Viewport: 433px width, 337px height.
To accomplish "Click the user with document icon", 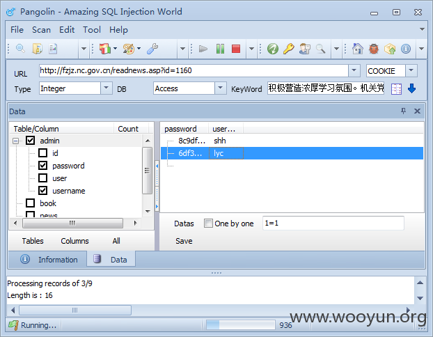I will [305, 49].
